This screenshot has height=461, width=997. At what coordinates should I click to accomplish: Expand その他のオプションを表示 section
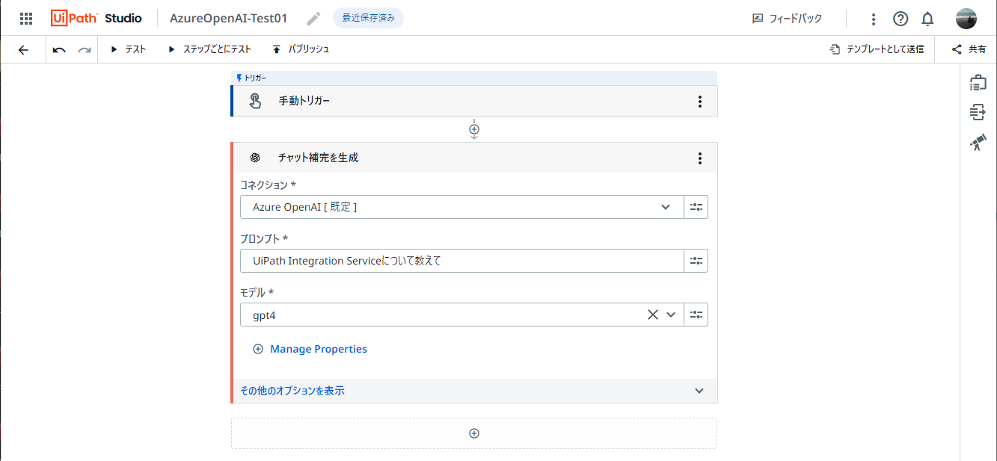(x=474, y=391)
